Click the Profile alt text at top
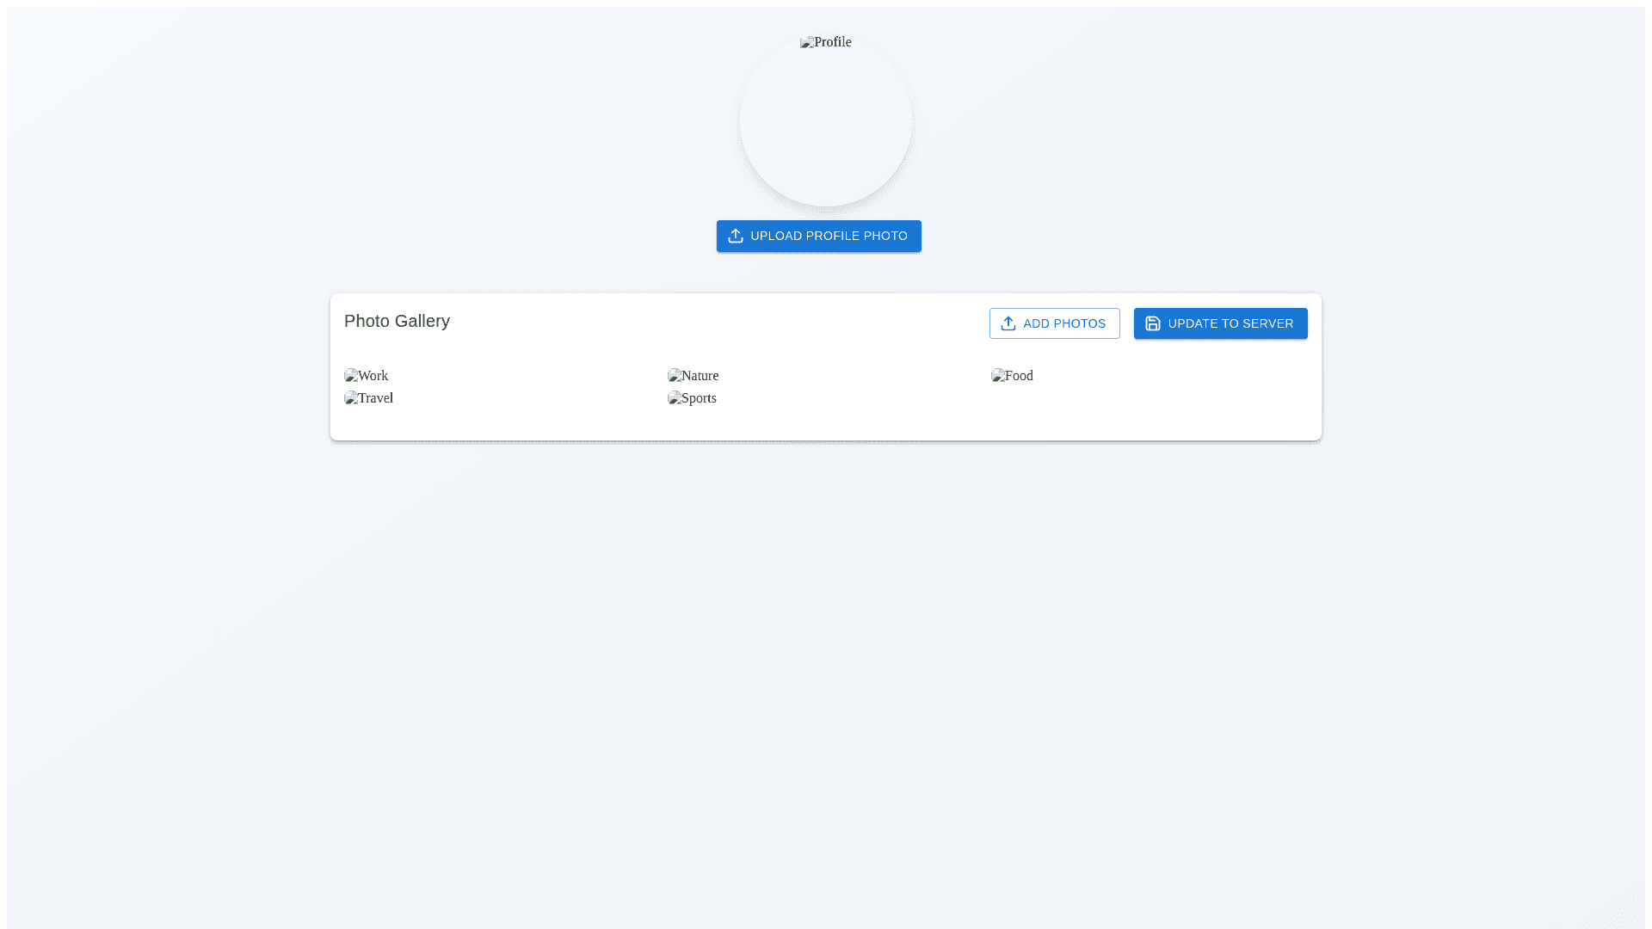 tap(833, 42)
